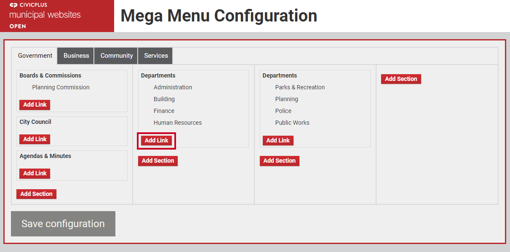
Task: Open the Business tab
Action: point(76,56)
